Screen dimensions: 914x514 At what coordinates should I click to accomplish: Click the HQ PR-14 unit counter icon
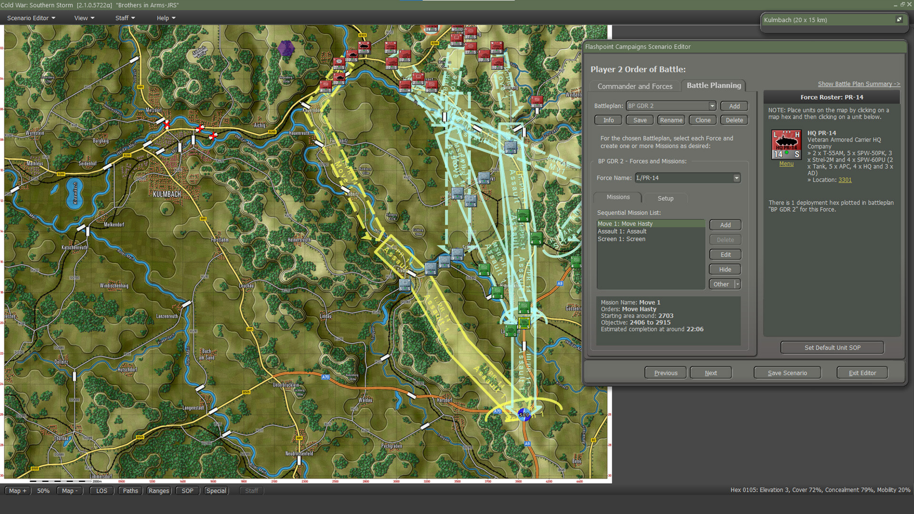[786, 144]
